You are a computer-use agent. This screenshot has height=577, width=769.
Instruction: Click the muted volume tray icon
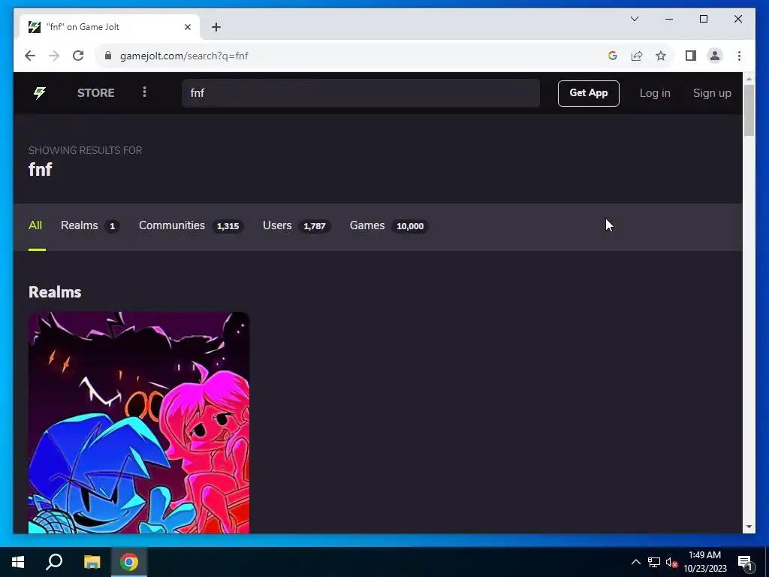[x=671, y=562]
